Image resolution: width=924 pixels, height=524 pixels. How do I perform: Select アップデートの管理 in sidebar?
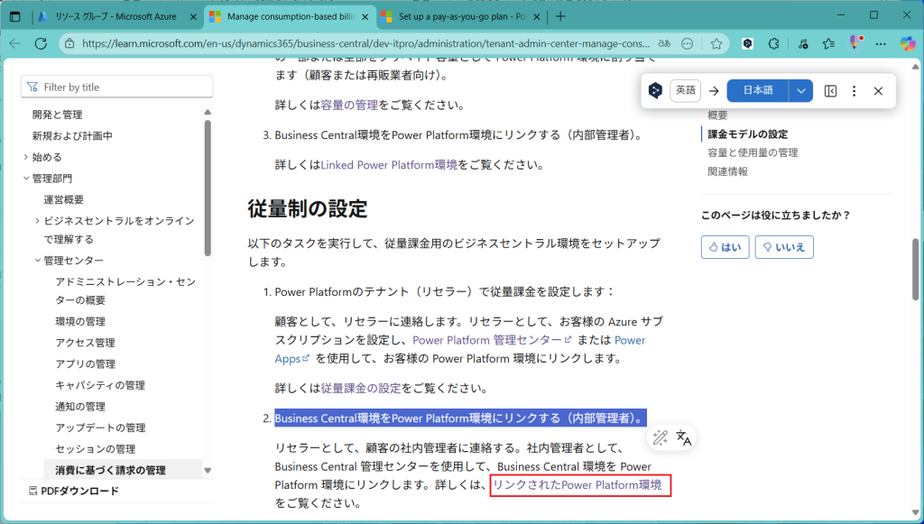point(100,427)
